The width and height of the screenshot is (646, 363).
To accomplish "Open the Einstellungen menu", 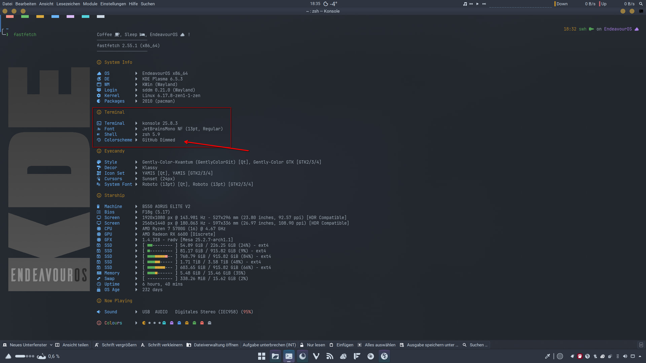I will [x=113, y=4].
